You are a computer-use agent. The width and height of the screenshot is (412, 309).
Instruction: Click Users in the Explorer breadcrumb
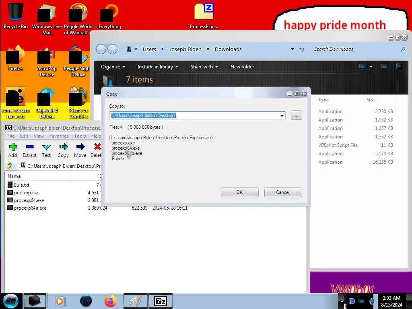(149, 49)
